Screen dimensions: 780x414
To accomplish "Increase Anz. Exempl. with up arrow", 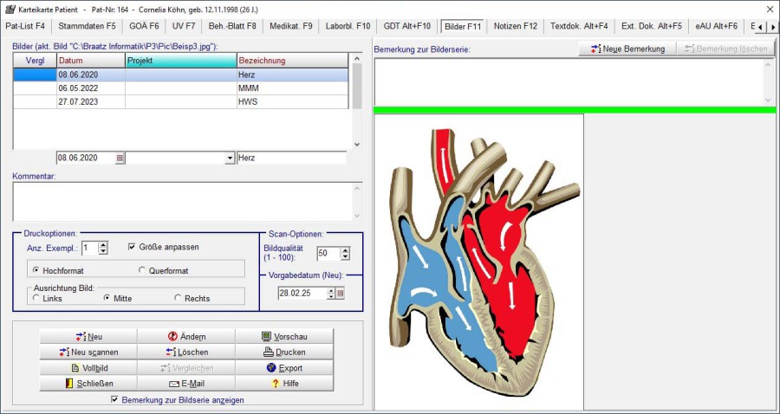I will tap(103, 244).
